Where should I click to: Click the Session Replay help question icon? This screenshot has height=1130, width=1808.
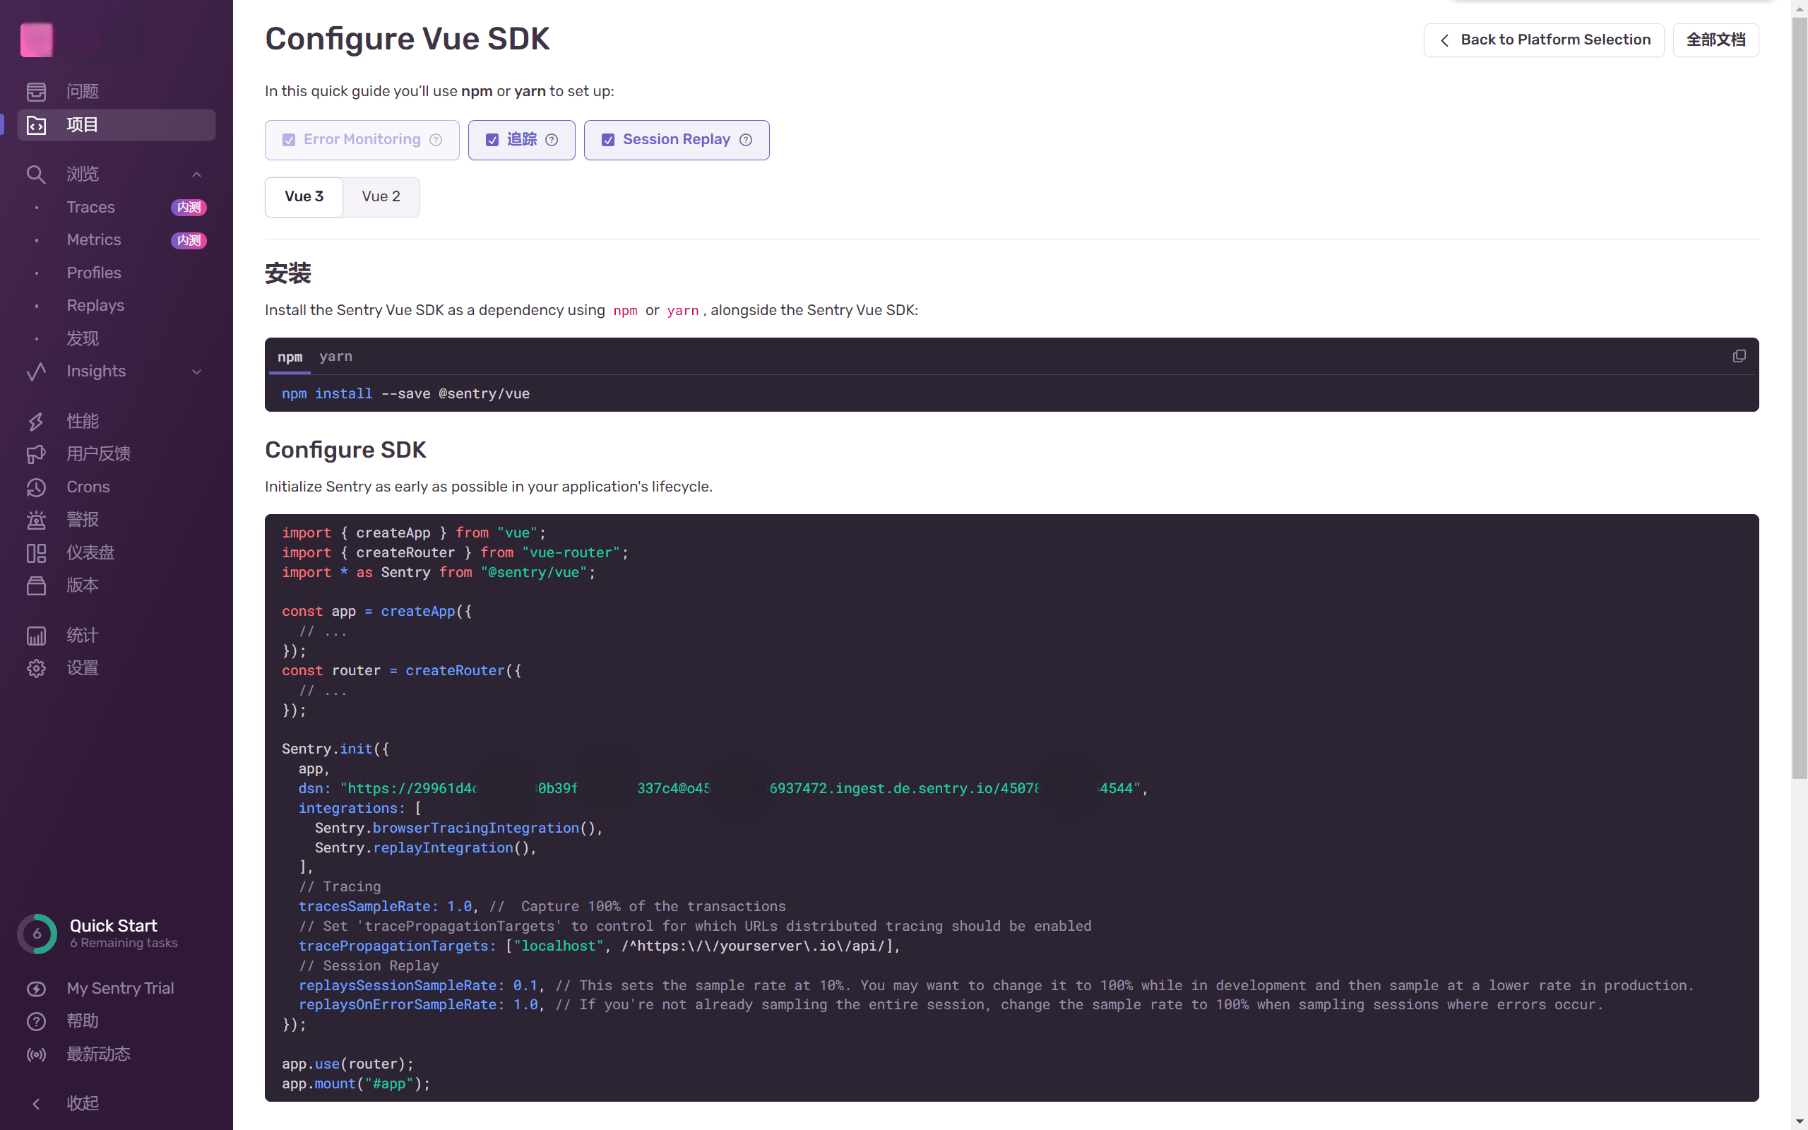[x=746, y=140]
